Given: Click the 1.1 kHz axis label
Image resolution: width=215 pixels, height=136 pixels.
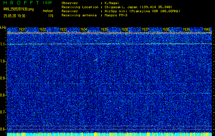Looking at the screenshot, I should [x=3, y=44].
